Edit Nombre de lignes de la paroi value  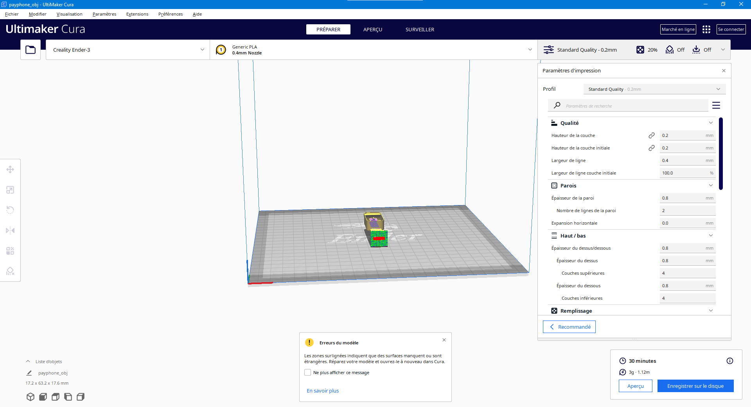pyautogui.click(x=688, y=211)
